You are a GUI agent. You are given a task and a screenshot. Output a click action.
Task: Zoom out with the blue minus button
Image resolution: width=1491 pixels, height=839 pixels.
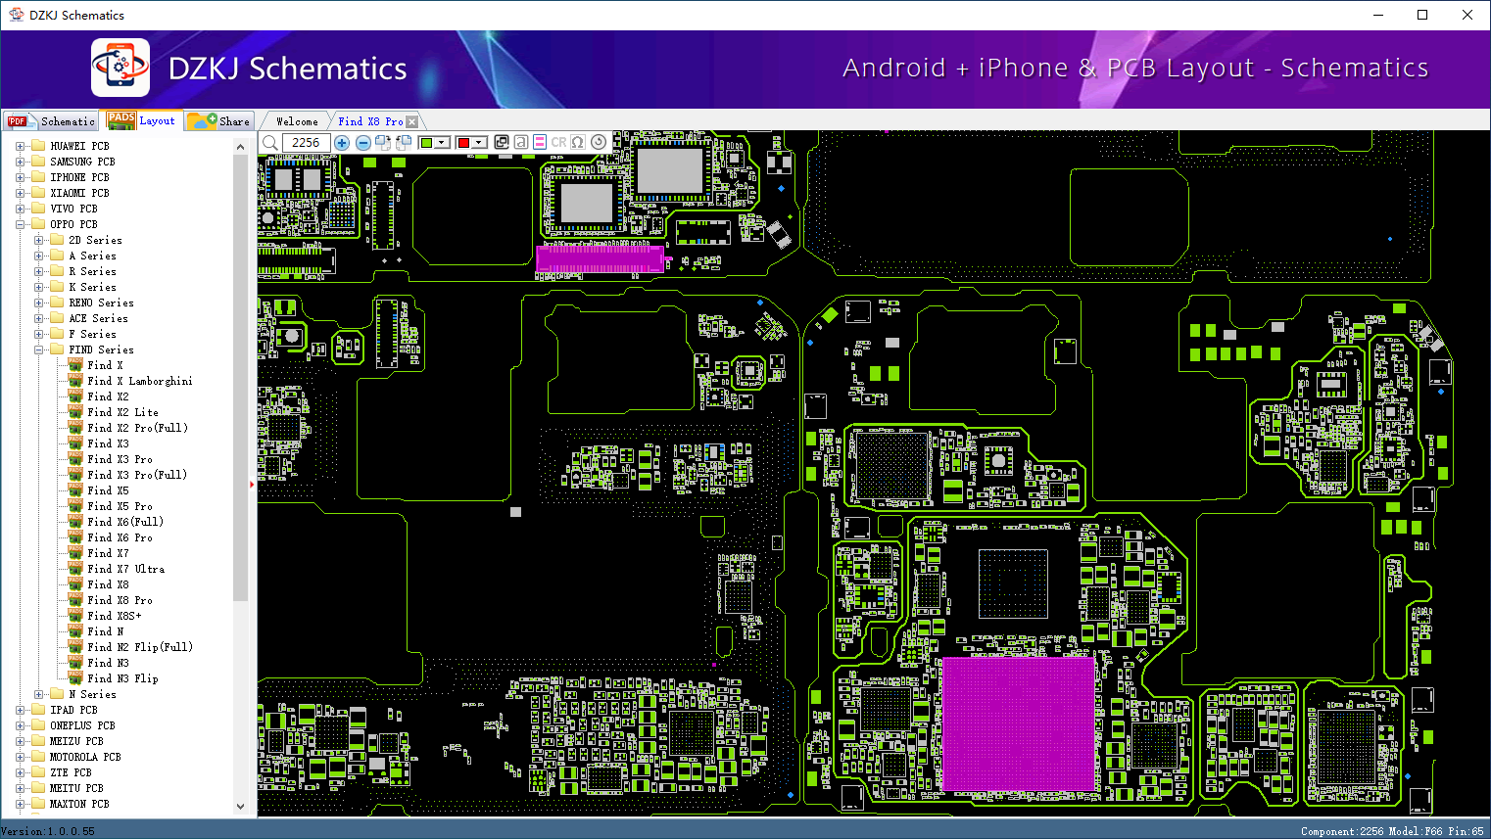tap(363, 143)
